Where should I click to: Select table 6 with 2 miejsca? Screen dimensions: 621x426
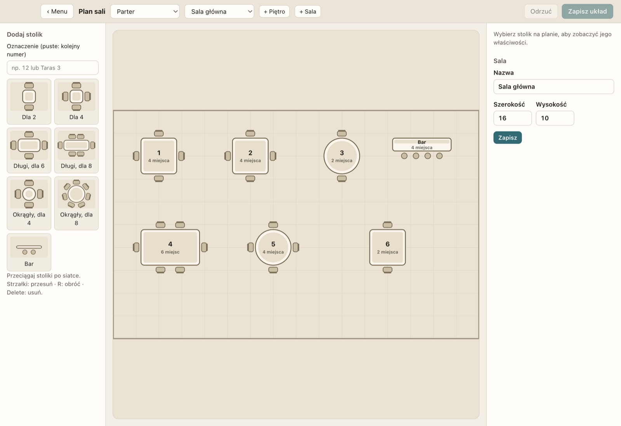click(387, 248)
